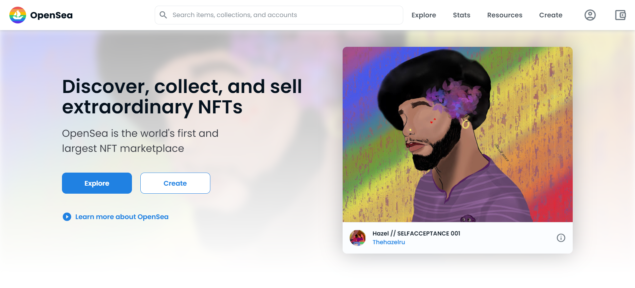Open the Stats menu
Image resolution: width=635 pixels, height=288 pixels.
(x=462, y=15)
